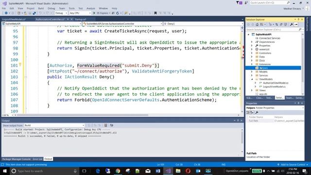The height and width of the screenshot is (175, 311).
Task: Click the Save All toolbar icon
Action: click(x=34, y=13)
